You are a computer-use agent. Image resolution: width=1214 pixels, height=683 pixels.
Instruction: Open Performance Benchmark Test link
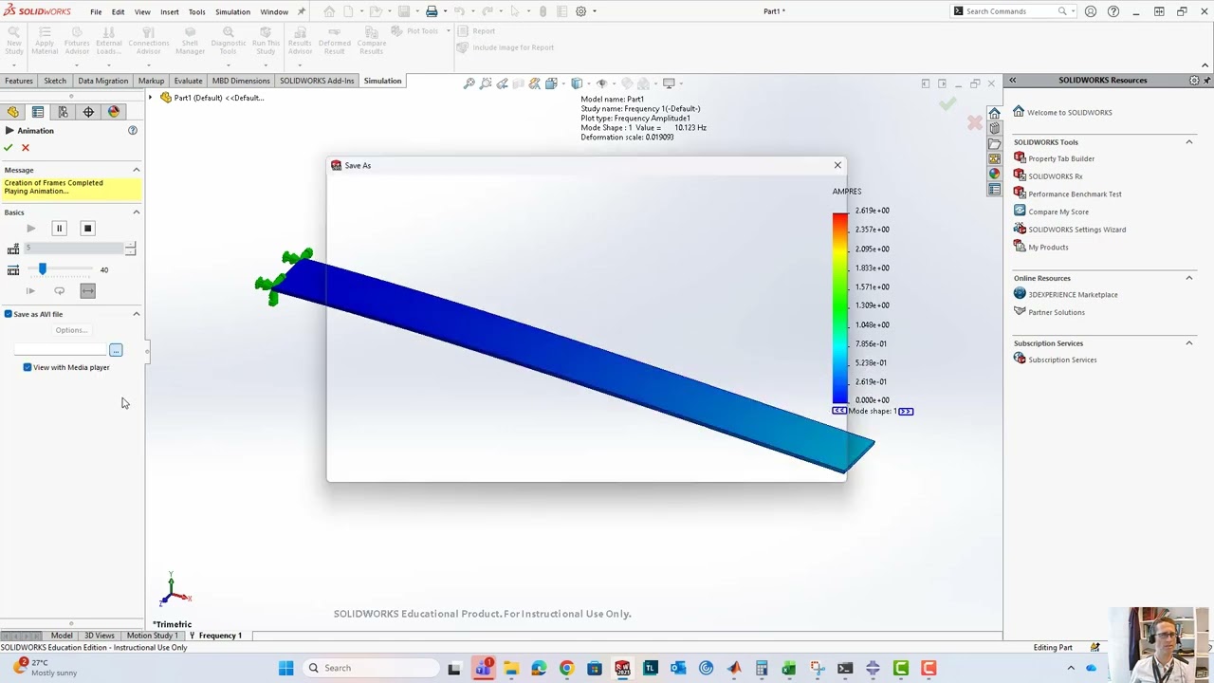coord(1075,194)
